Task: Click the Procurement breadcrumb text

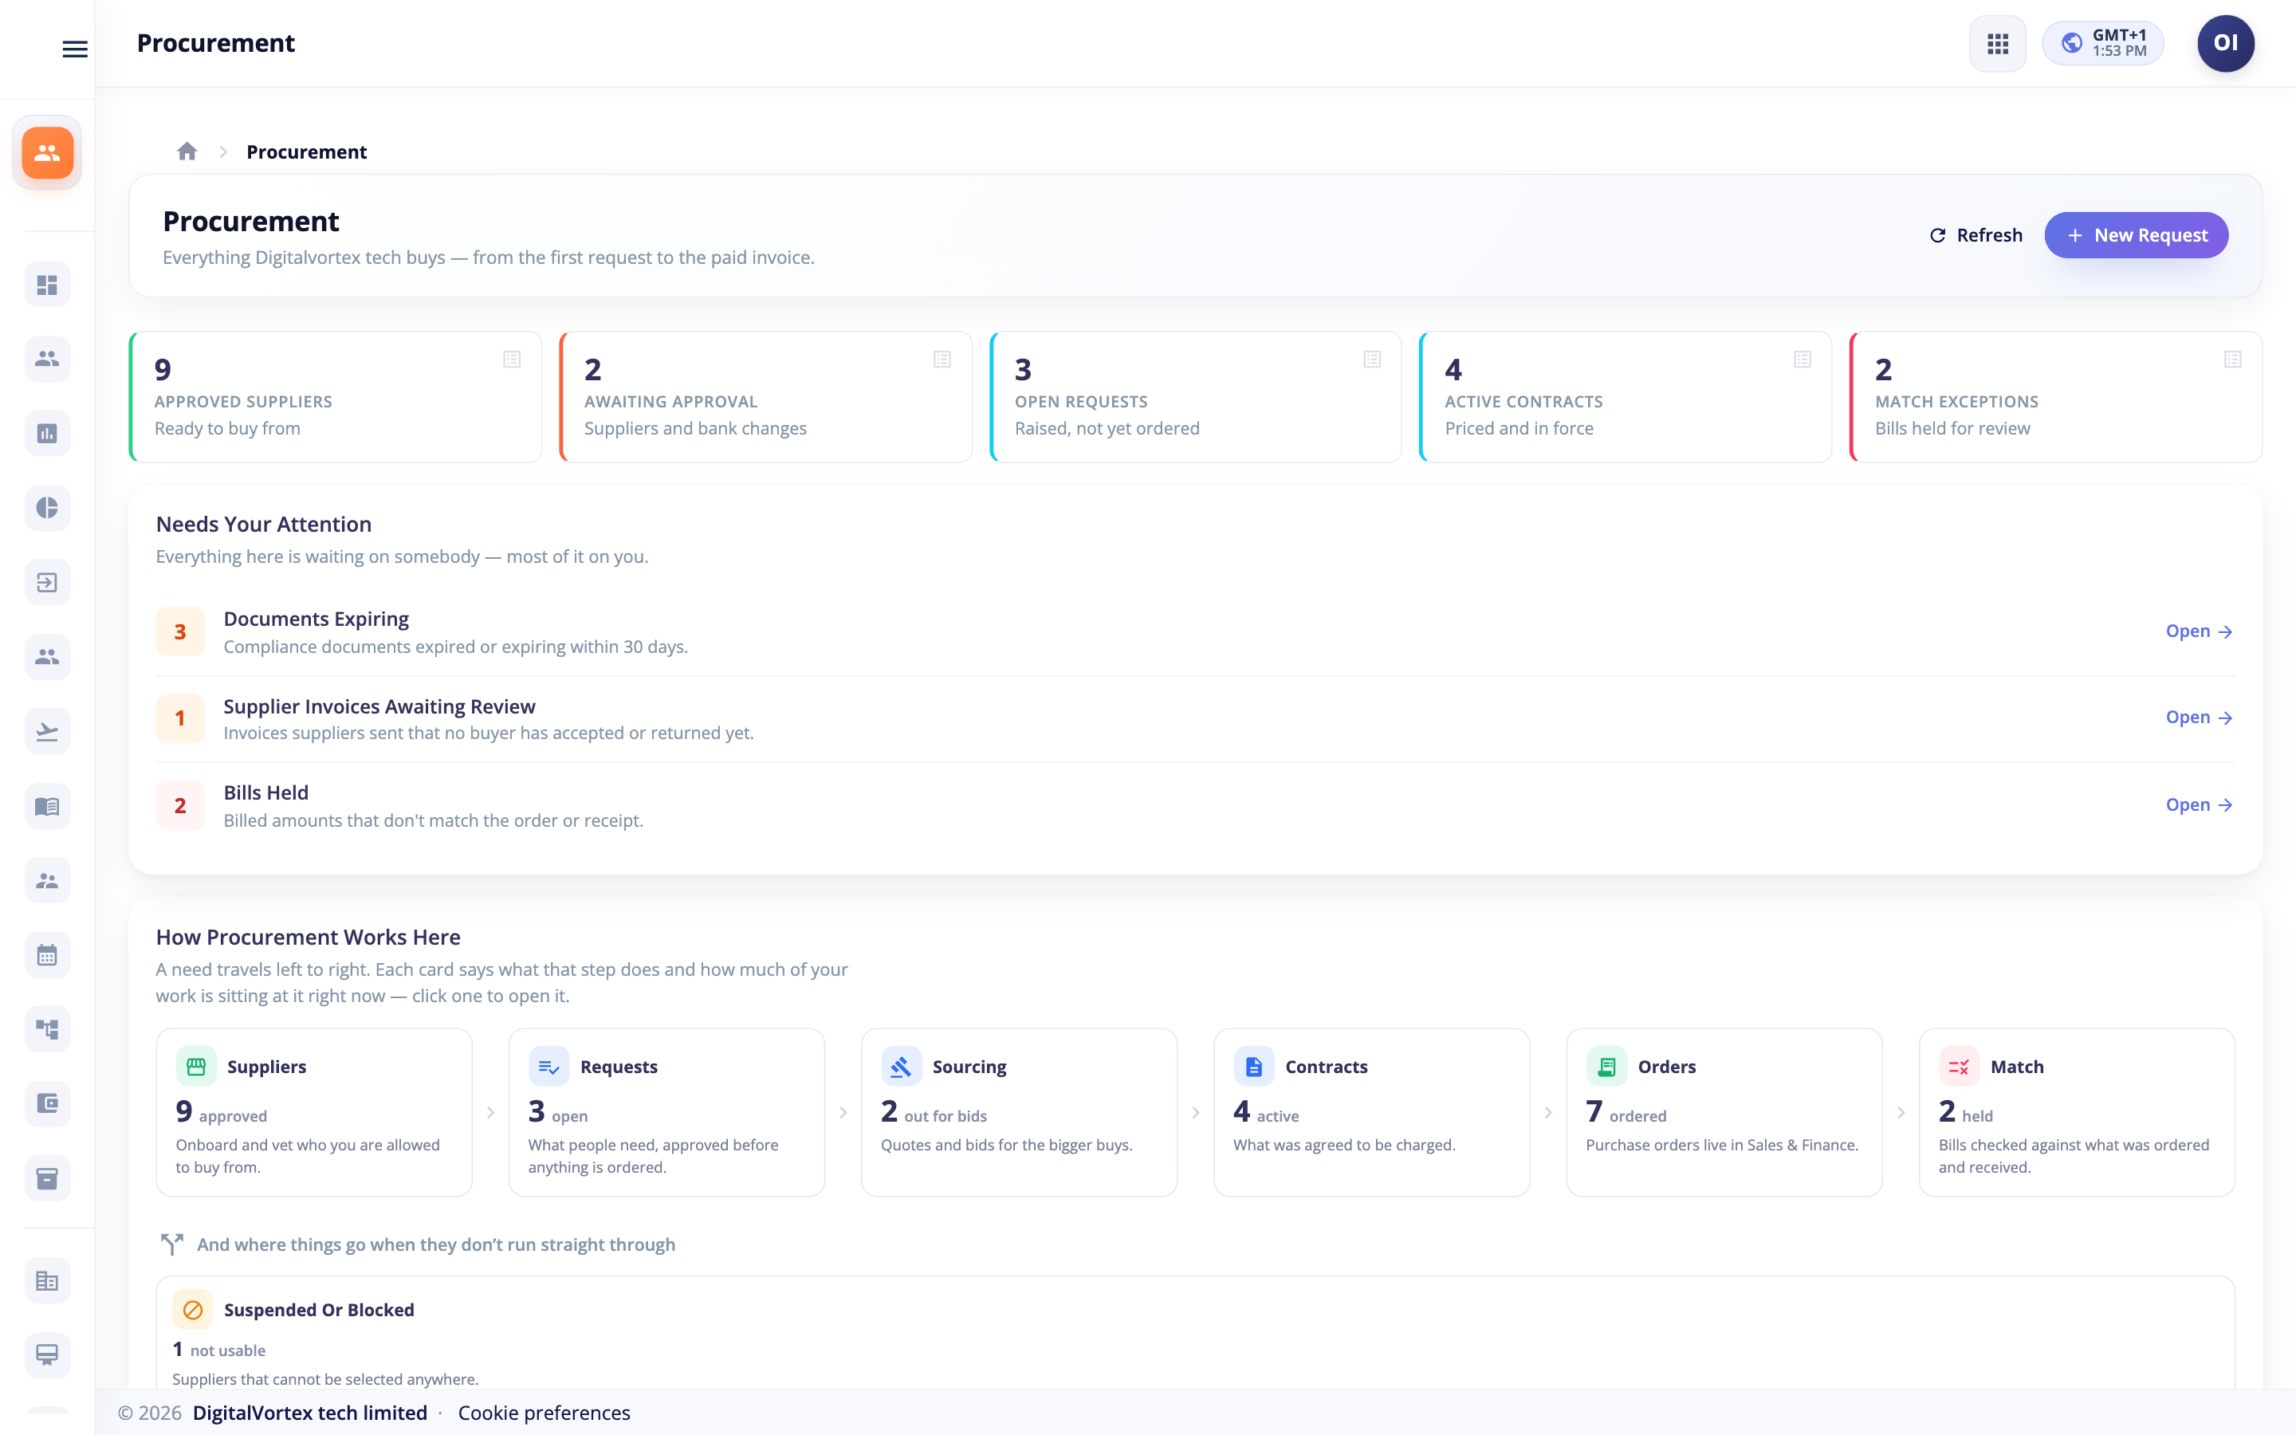Action: pyautogui.click(x=306, y=151)
